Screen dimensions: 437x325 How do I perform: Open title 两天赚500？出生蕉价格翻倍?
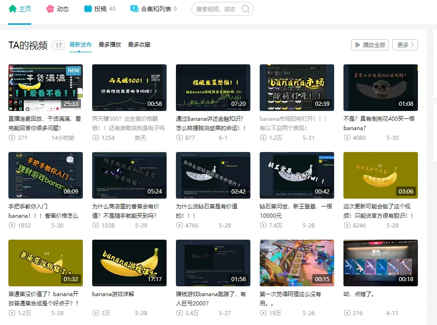point(128,124)
